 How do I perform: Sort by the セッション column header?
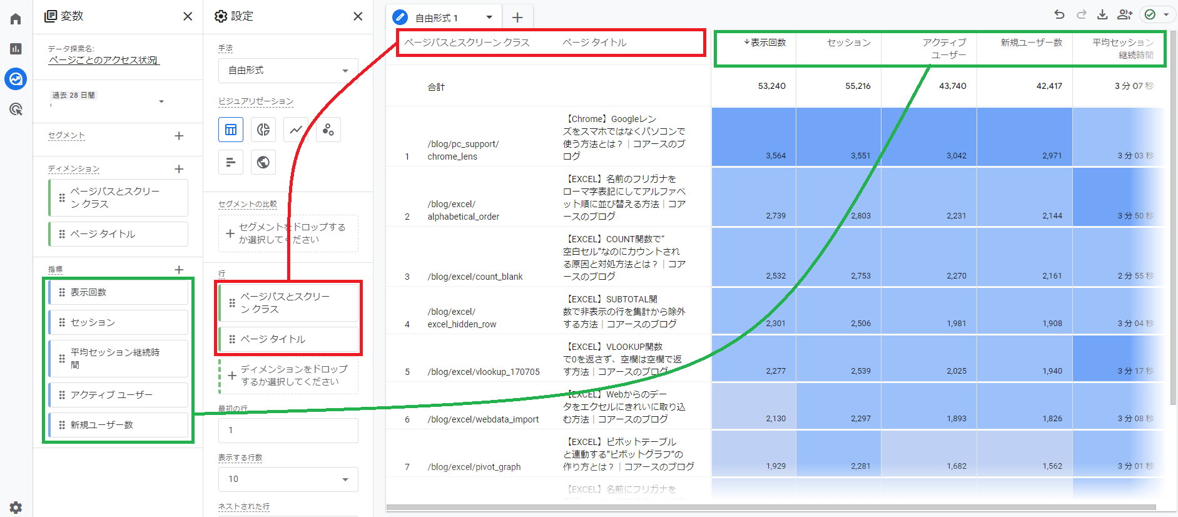[x=848, y=43]
